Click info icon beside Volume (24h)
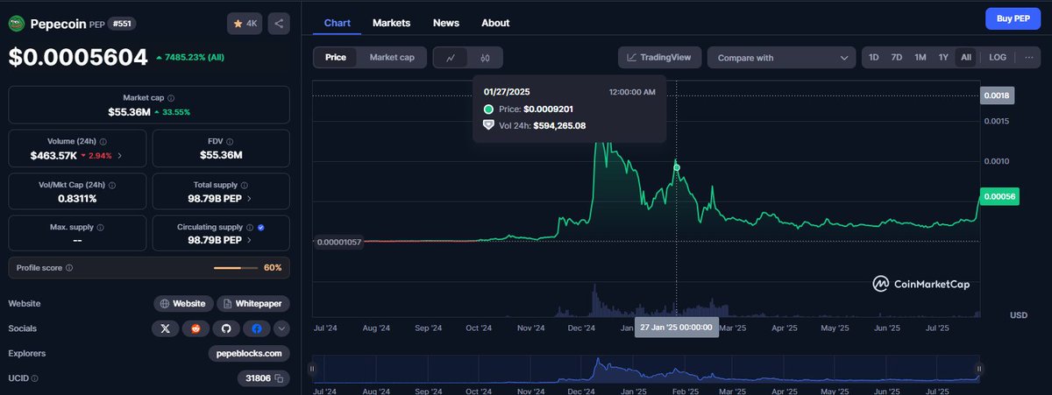1052x395 pixels. 103,141
